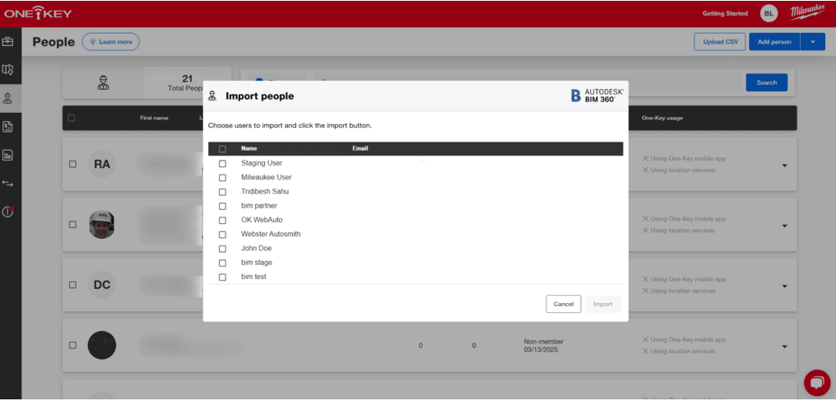
Task: Sort by the Email column header
Action: click(360, 149)
